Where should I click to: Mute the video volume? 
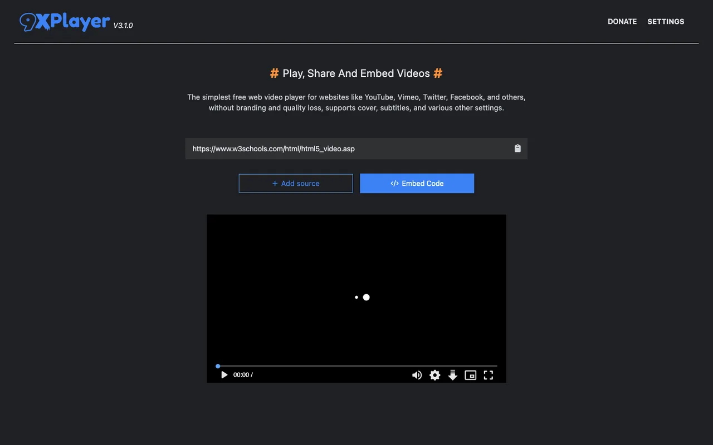(x=417, y=375)
